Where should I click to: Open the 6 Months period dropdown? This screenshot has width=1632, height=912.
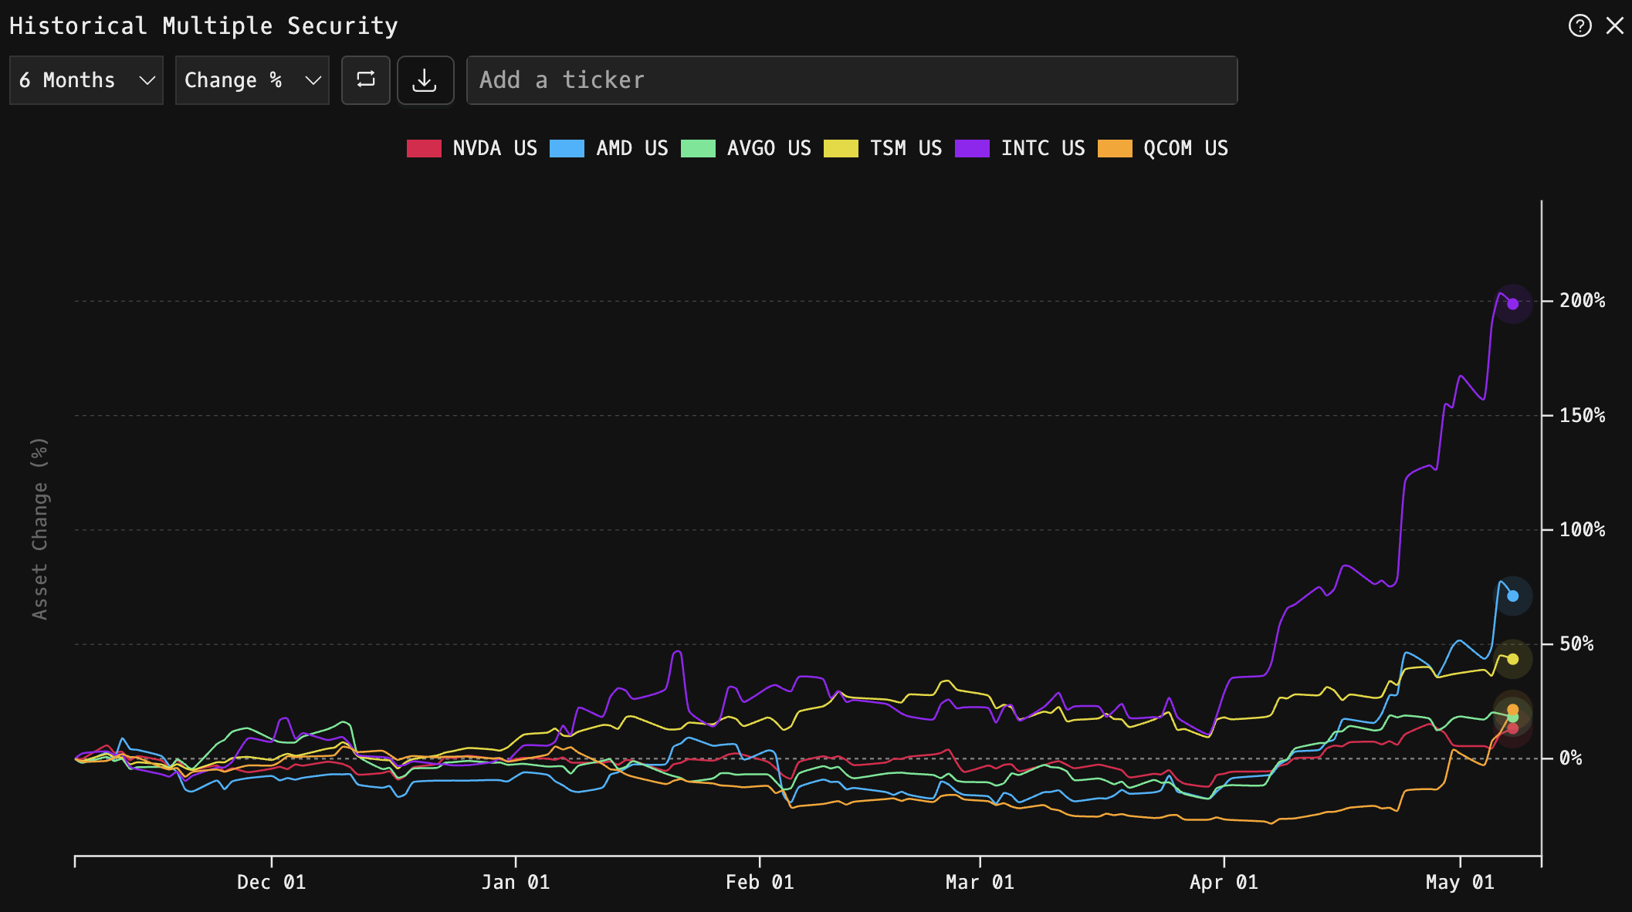(86, 79)
